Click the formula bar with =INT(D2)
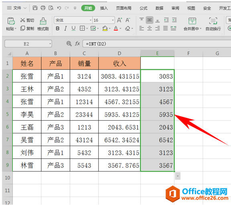The width and height of the screenshot is (231, 205). click(157, 44)
